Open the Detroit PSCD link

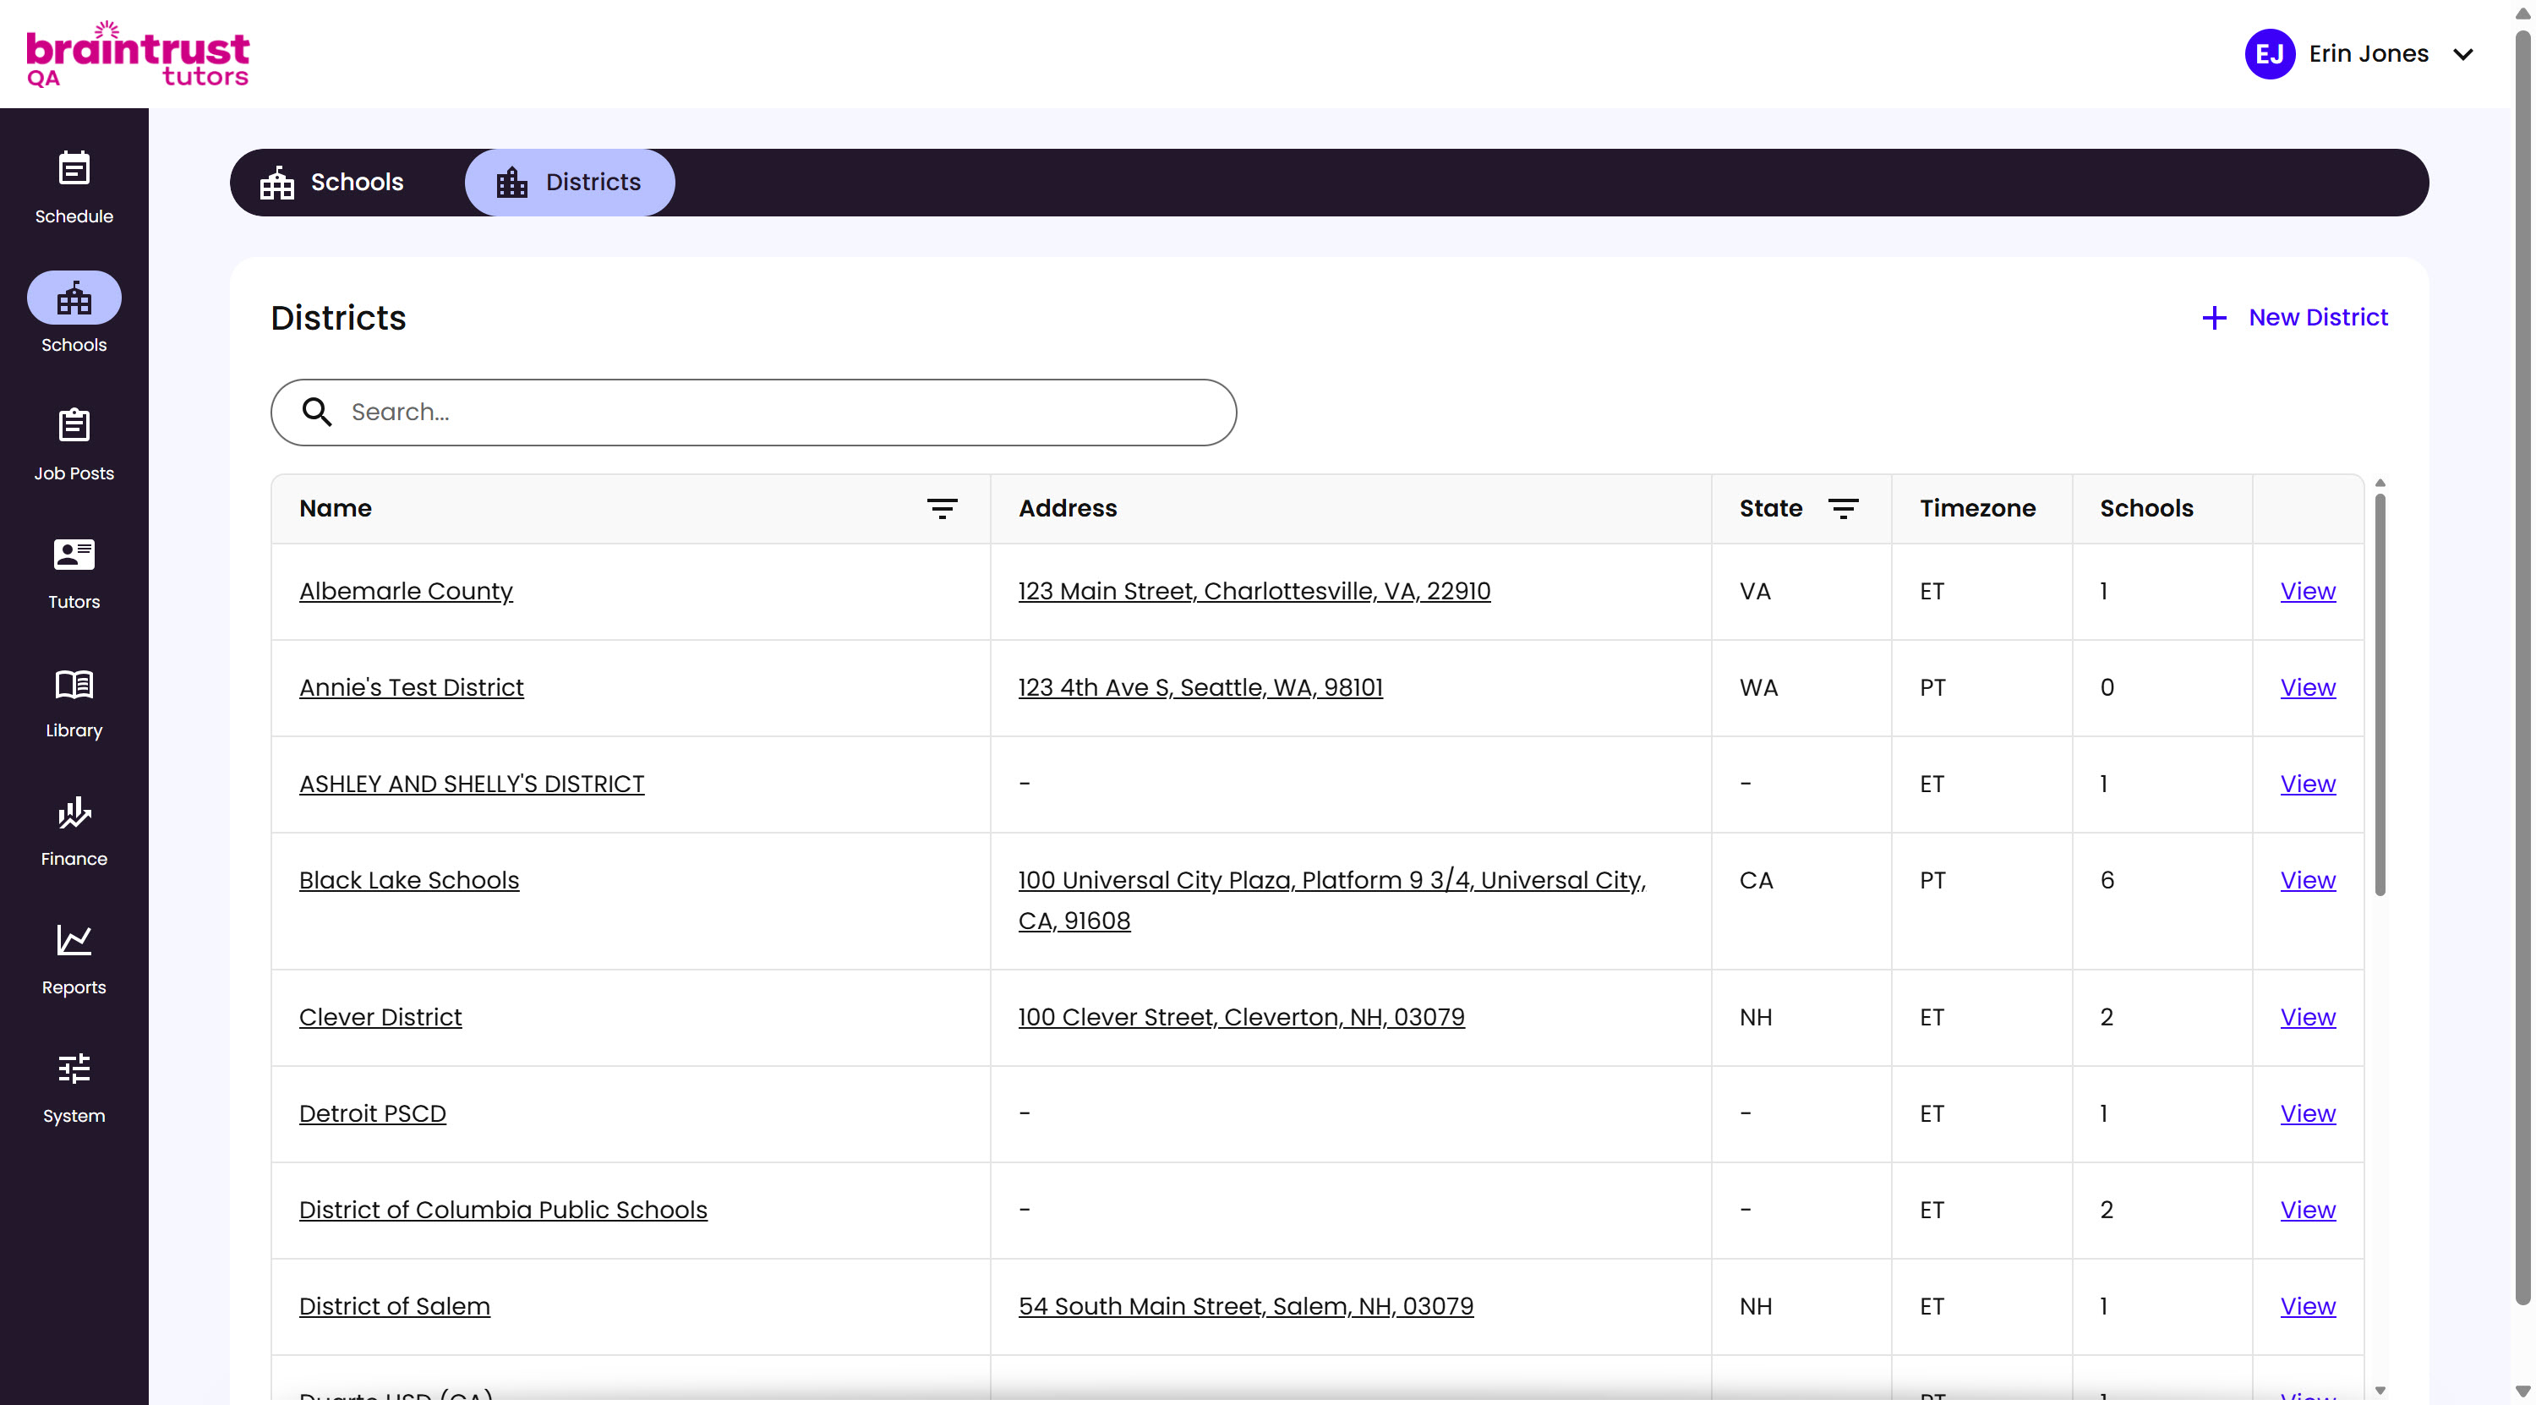[x=372, y=1113]
